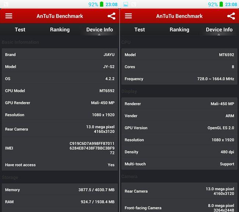239x212 pixels.
Task: Select Device Info tab in left screenshot
Action: 100,29
